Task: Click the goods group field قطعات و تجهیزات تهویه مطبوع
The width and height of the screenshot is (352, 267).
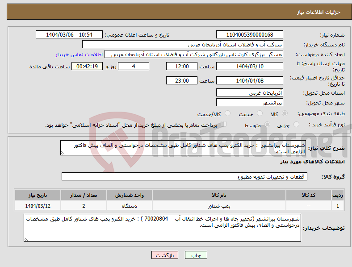Action: click(184, 176)
